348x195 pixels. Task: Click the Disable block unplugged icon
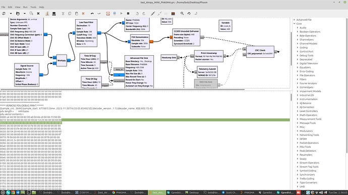click(x=159, y=14)
